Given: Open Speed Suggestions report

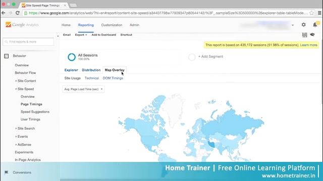Looking at the screenshot, I should [35, 112].
